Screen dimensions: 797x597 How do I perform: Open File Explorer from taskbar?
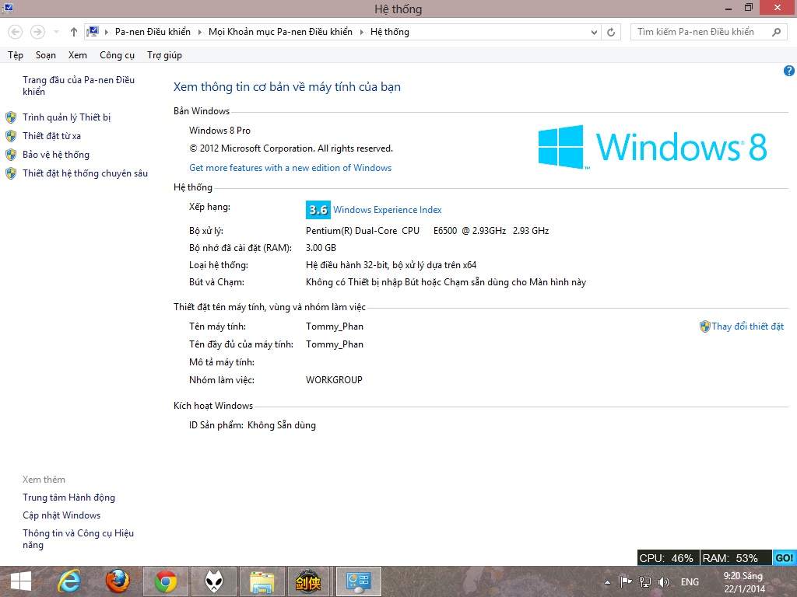coord(262,581)
